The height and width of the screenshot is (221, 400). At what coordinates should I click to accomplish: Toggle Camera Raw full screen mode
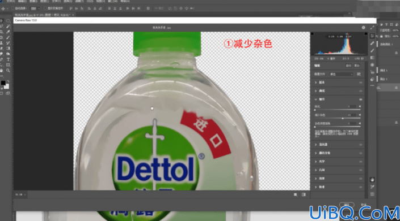pos(372,28)
